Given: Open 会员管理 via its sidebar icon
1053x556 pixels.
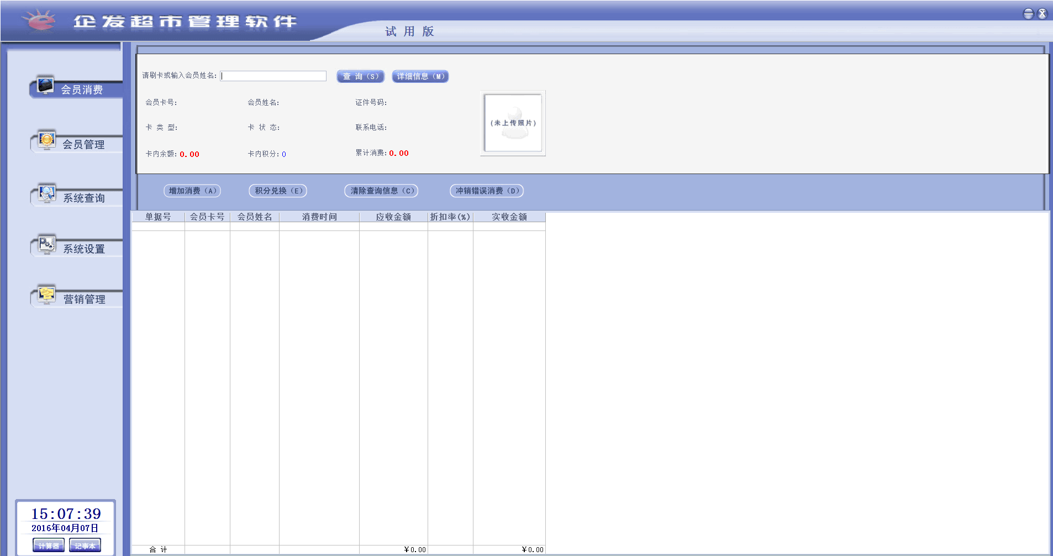Looking at the screenshot, I should [46, 140].
